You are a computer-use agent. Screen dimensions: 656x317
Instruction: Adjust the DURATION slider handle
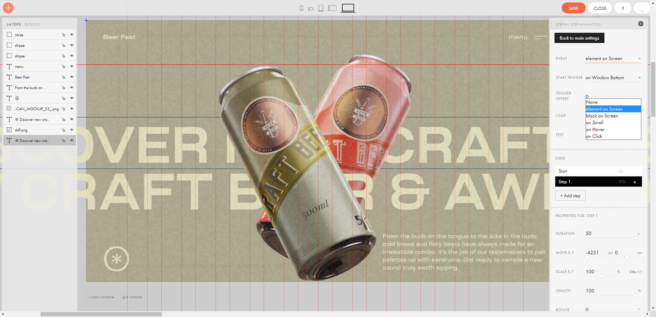pyautogui.click(x=636, y=238)
